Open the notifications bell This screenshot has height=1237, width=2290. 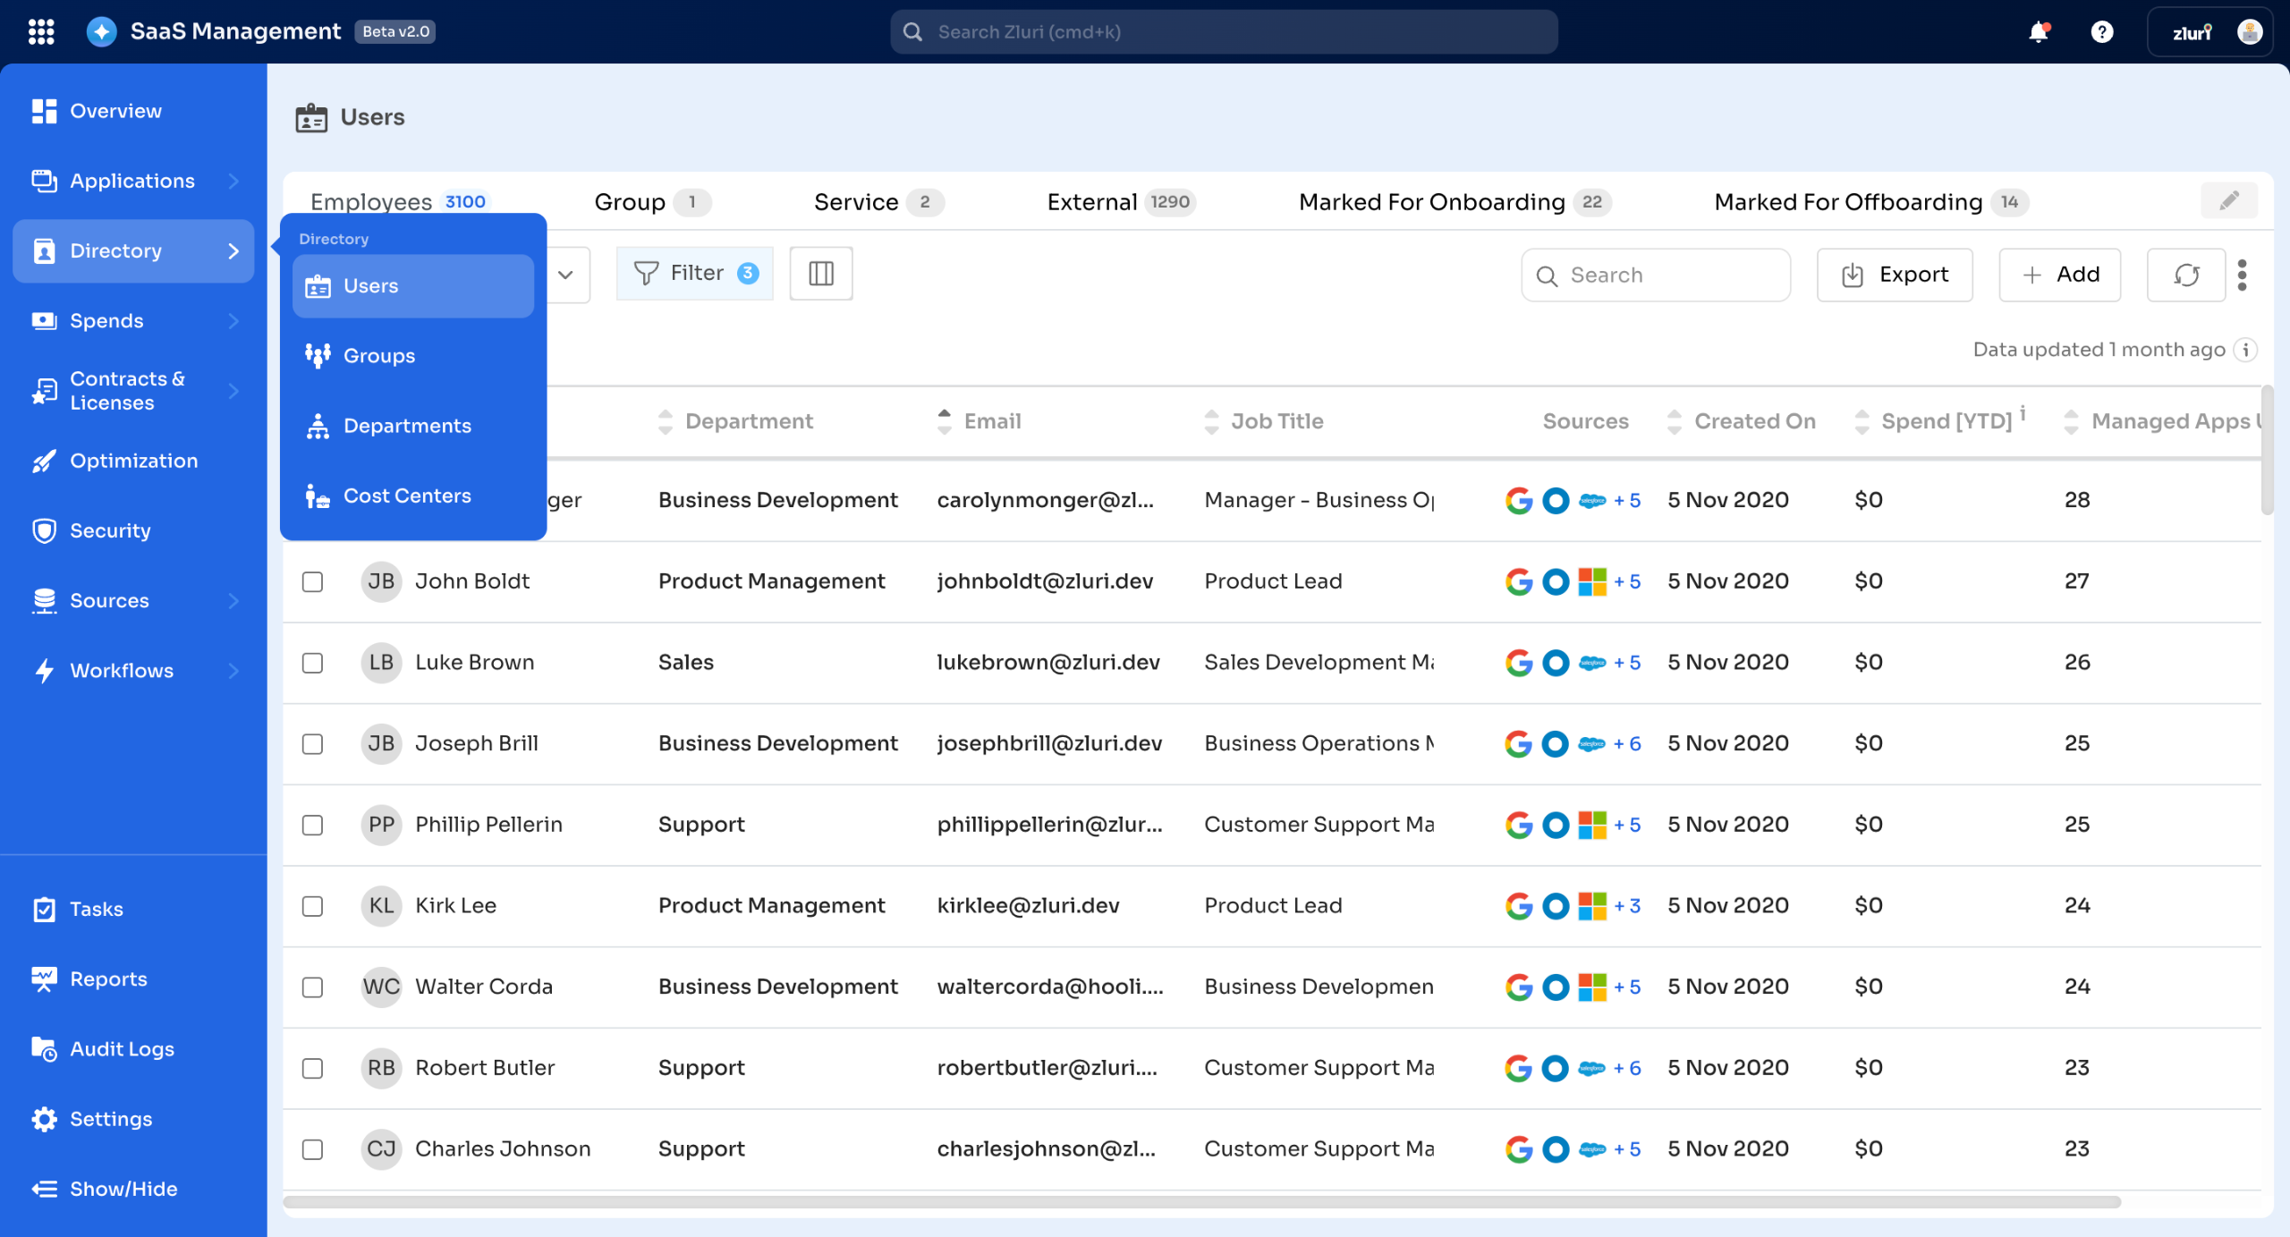[x=2038, y=32]
